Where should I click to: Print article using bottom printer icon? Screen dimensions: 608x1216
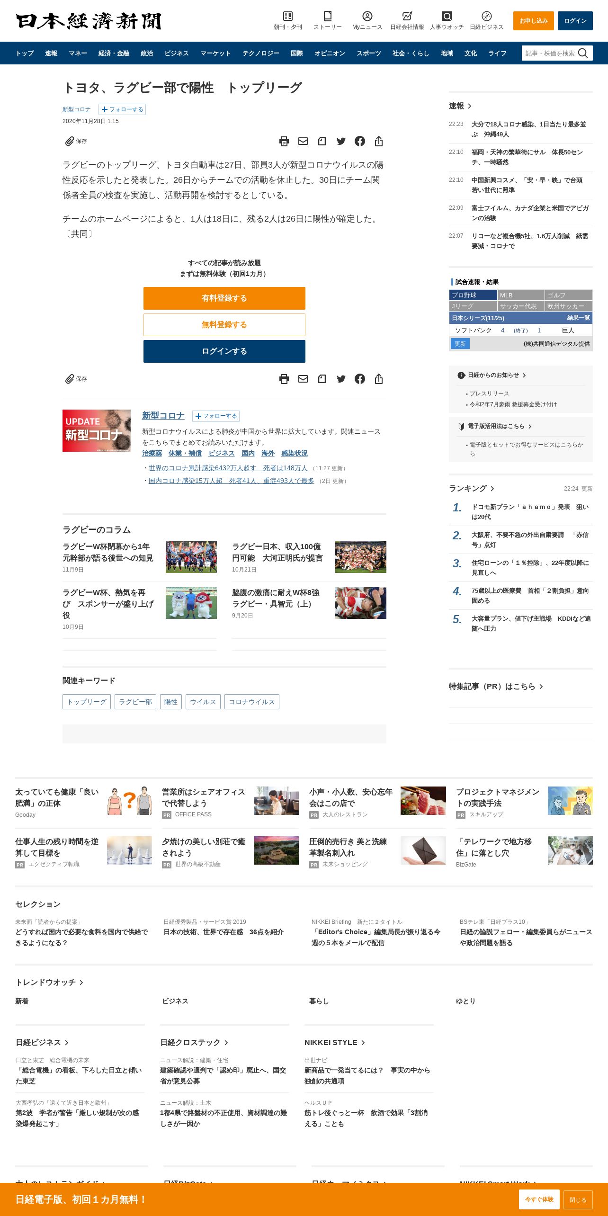point(284,379)
